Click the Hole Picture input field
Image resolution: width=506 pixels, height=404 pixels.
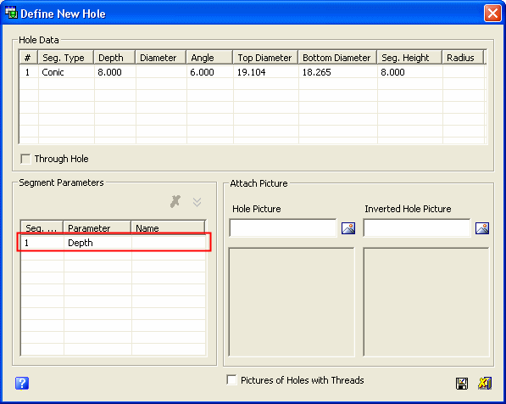[x=283, y=227]
